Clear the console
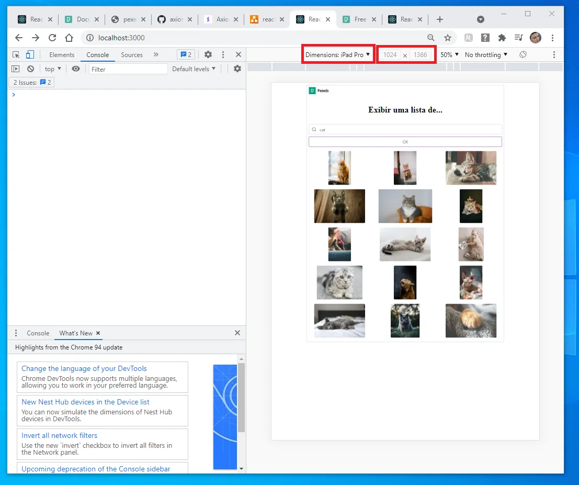This screenshot has width=579, height=485. click(x=31, y=69)
